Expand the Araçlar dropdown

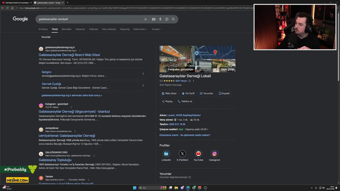(157, 29)
